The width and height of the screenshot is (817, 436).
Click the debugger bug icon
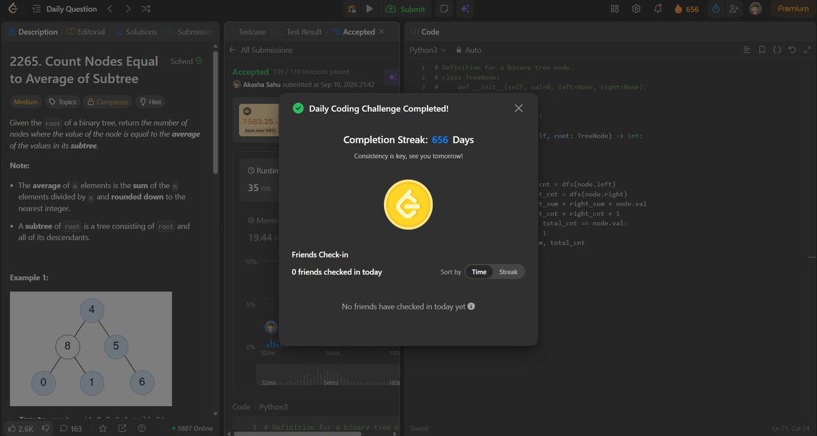[x=352, y=9]
